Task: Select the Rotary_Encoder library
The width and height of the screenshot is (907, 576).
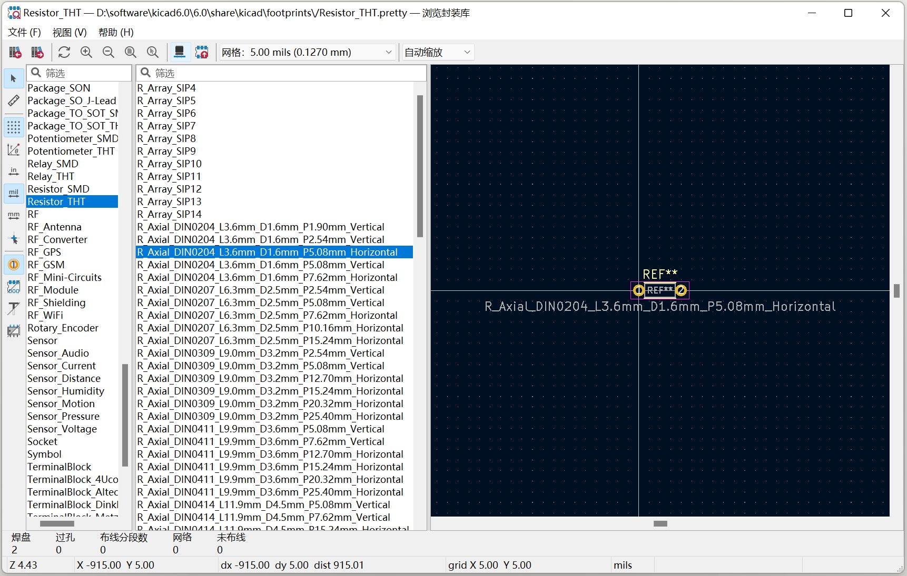Action: (72, 328)
